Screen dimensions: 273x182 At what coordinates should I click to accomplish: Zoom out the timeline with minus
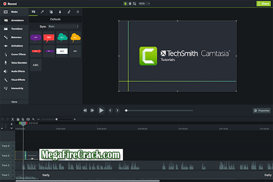coord(38,119)
